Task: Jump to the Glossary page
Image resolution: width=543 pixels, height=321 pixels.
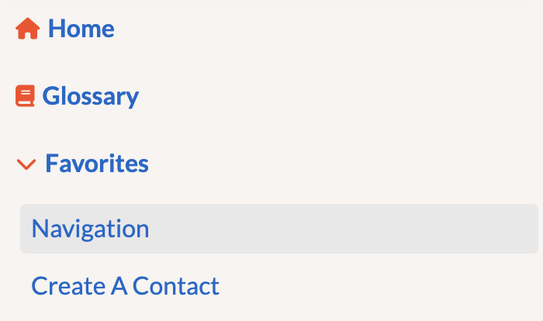Action: tap(90, 97)
